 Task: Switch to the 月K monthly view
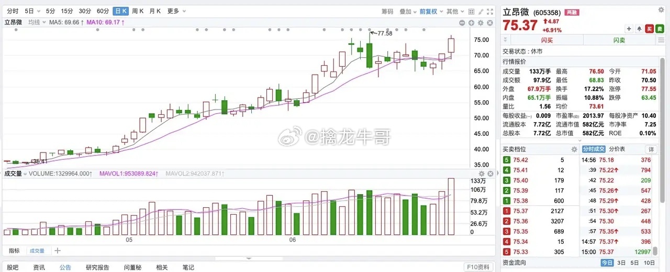coord(155,11)
